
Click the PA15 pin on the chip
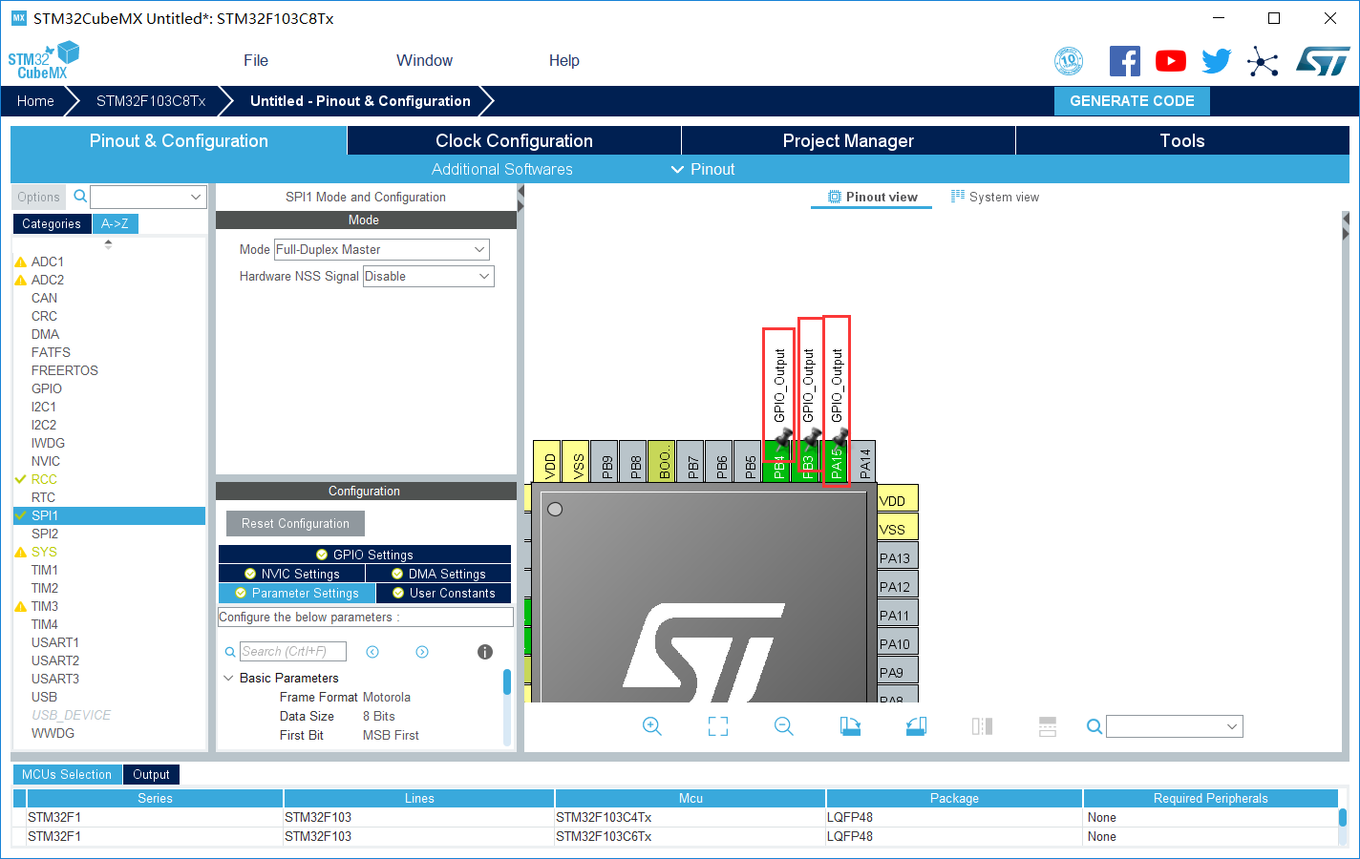pos(834,463)
